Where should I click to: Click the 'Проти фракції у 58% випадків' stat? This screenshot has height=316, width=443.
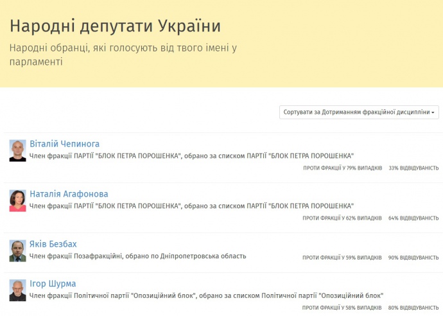[x=342, y=308]
